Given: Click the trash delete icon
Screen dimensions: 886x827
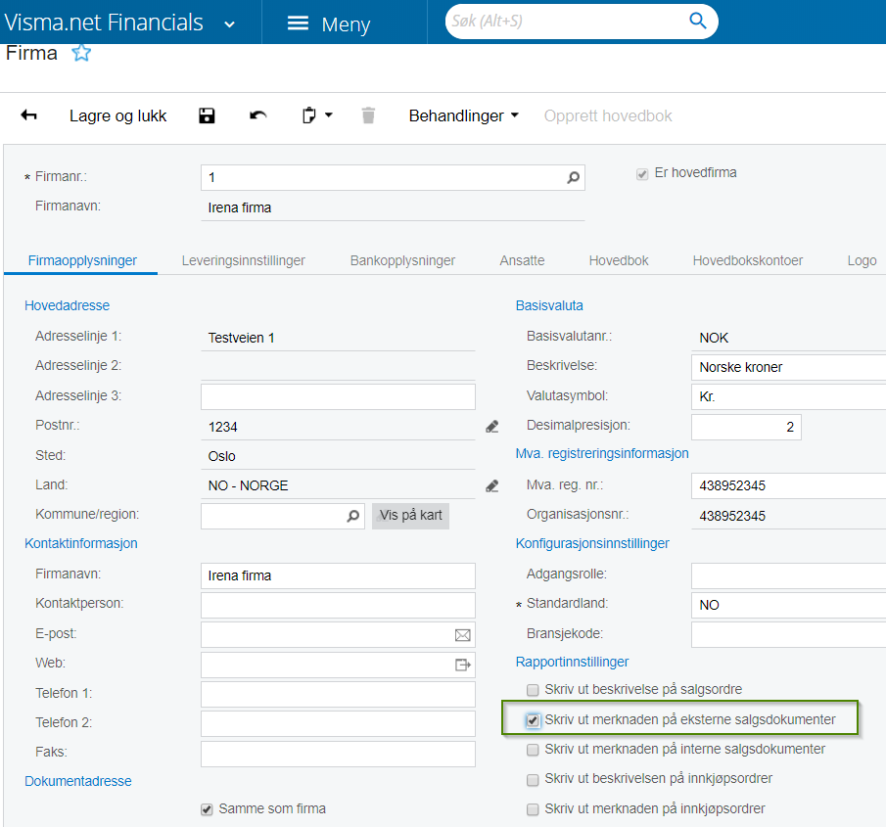Looking at the screenshot, I should click(368, 115).
